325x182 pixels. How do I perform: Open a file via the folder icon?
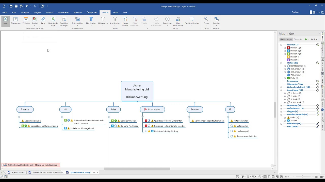coord(11,6)
